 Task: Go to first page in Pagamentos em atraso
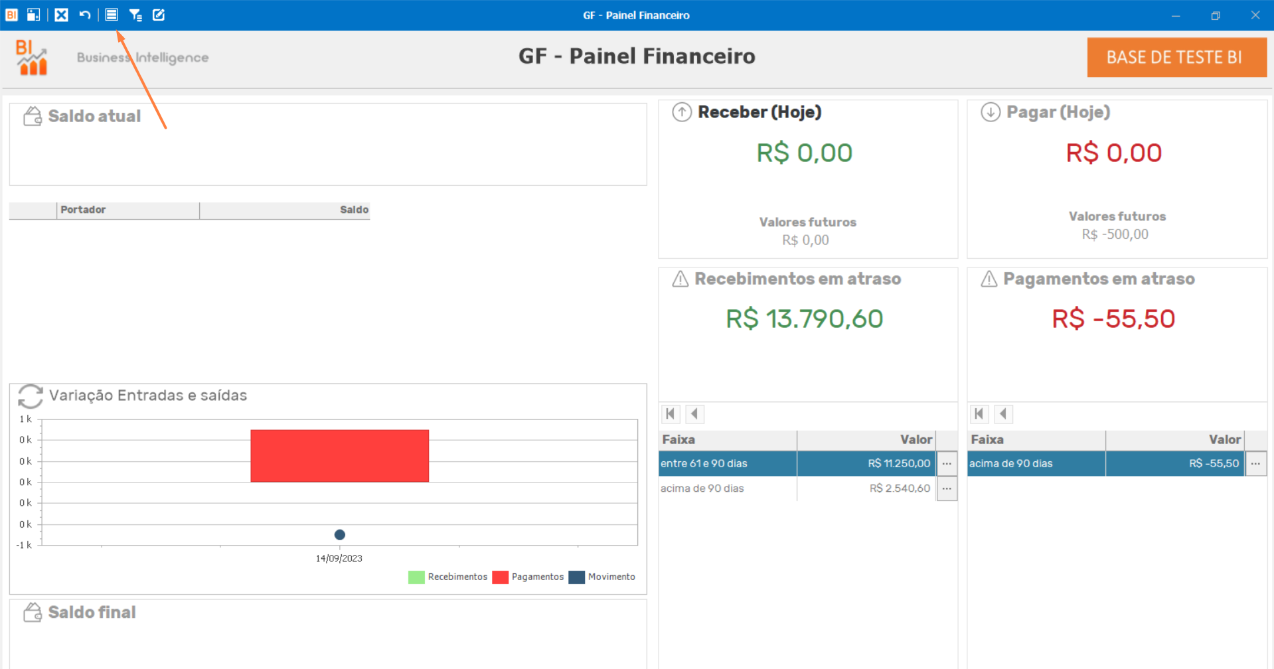click(979, 414)
